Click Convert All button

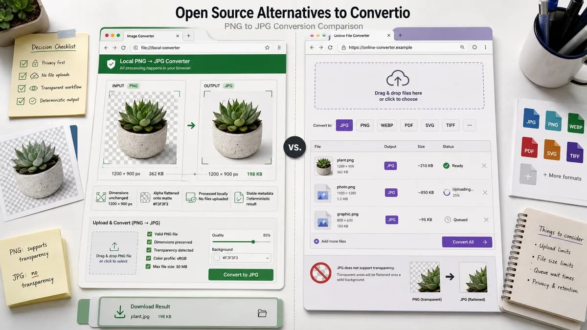(x=467, y=242)
